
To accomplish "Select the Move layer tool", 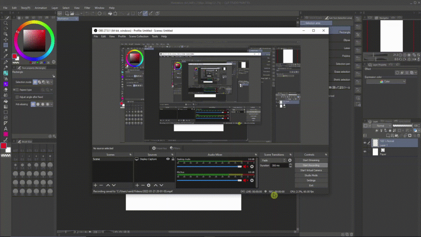I will [x=6, y=39].
